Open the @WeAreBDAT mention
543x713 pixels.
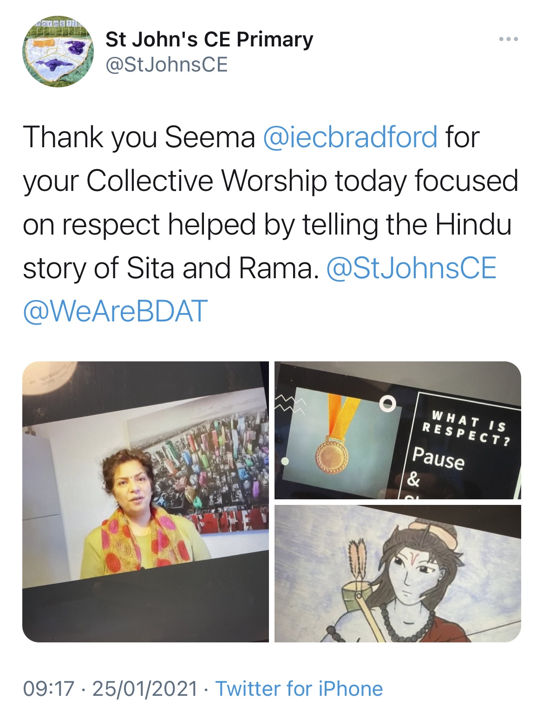pos(115,312)
